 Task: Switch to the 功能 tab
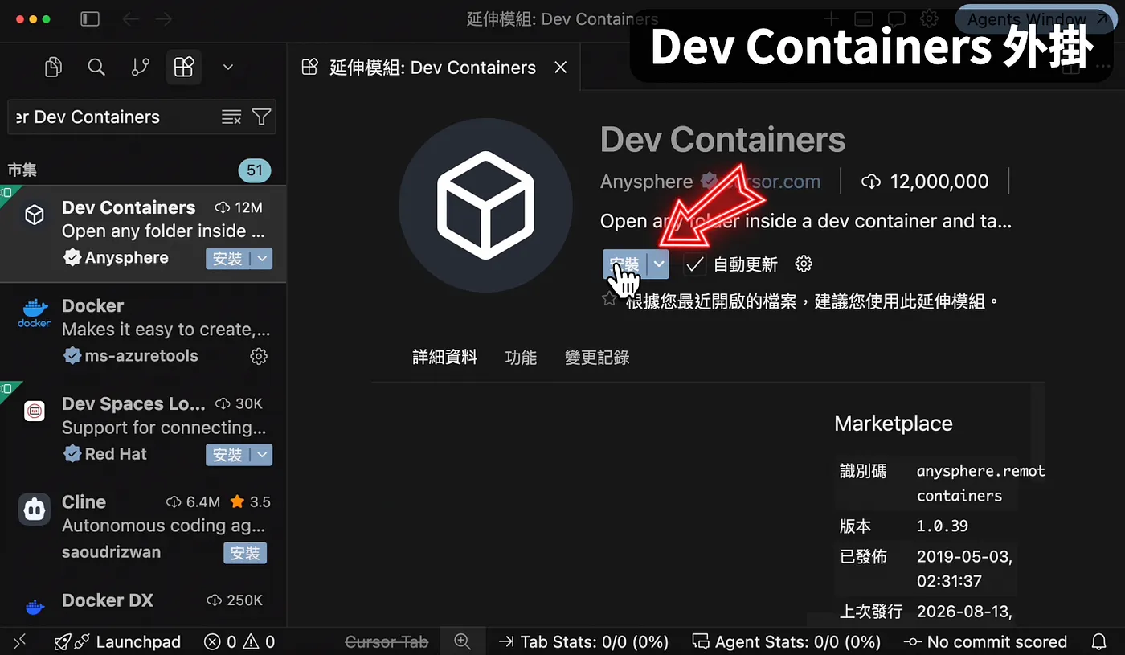click(521, 358)
